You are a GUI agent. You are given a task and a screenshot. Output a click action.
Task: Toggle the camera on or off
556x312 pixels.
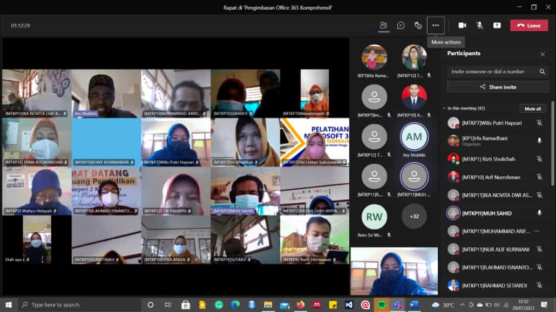462,25
